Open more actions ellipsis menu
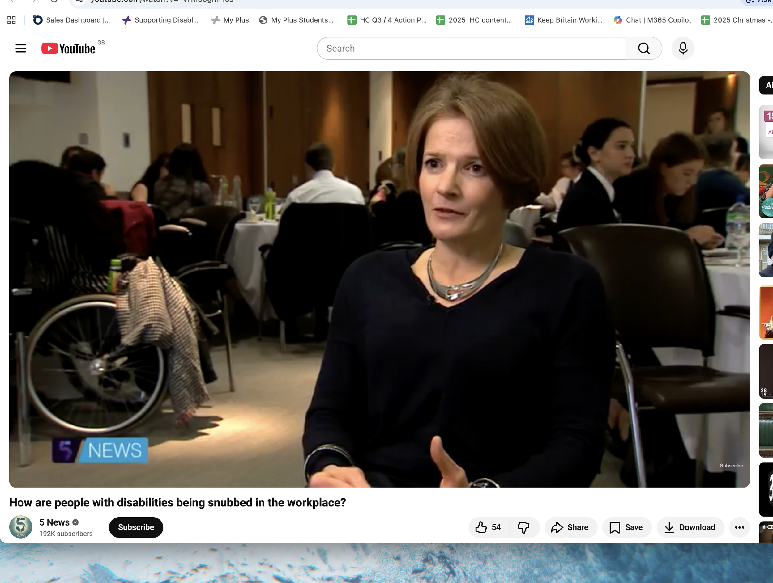773x583 pixels. pyautogui.click(x=740, y=527)
